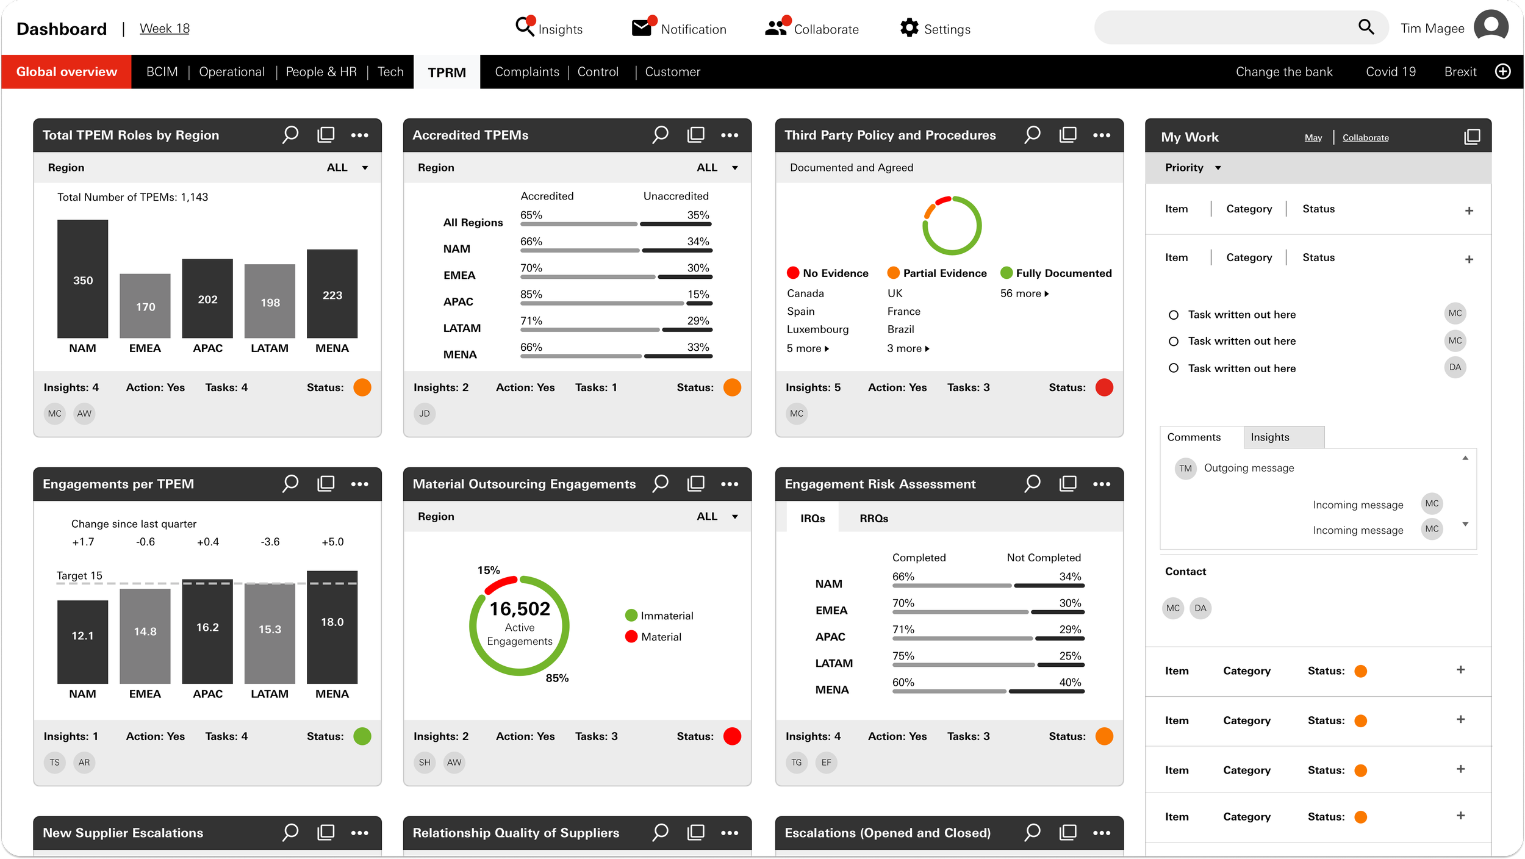Switch to the RRQs tab
The image size is (1525, 859).
tap(874, 519)
